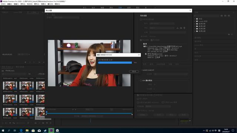This screenshot has width=237, height=133.
Task: Expand the 视频效果 folder in Effects panel
Action: click(x=194, y=29)
